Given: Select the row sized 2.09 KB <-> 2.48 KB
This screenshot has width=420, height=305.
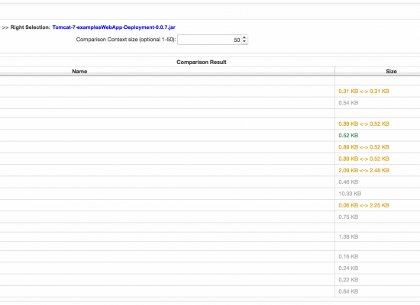Looking at the screenshot, I should click(210, 170).
